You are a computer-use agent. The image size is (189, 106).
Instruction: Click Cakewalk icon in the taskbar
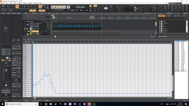tap(89, 104)
